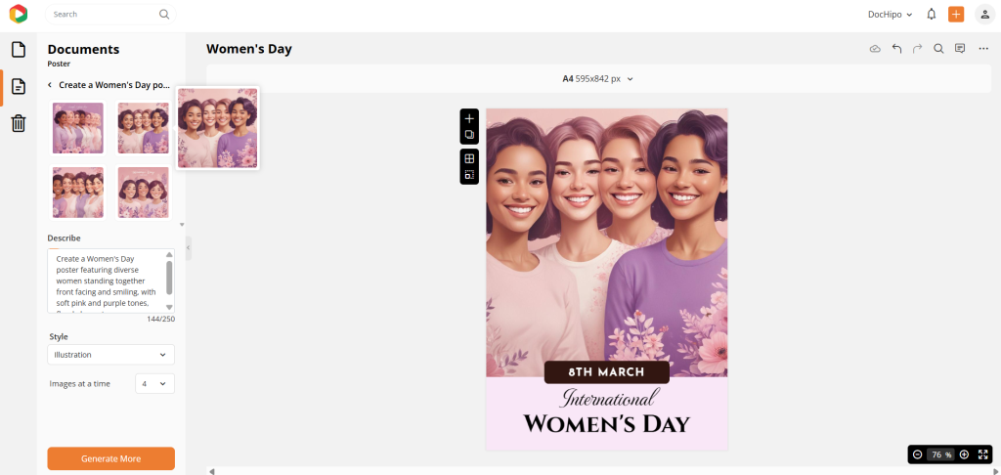Open the Images at a time dropdown
This screenshot has width=1001, height=475.
click(155, 384)
